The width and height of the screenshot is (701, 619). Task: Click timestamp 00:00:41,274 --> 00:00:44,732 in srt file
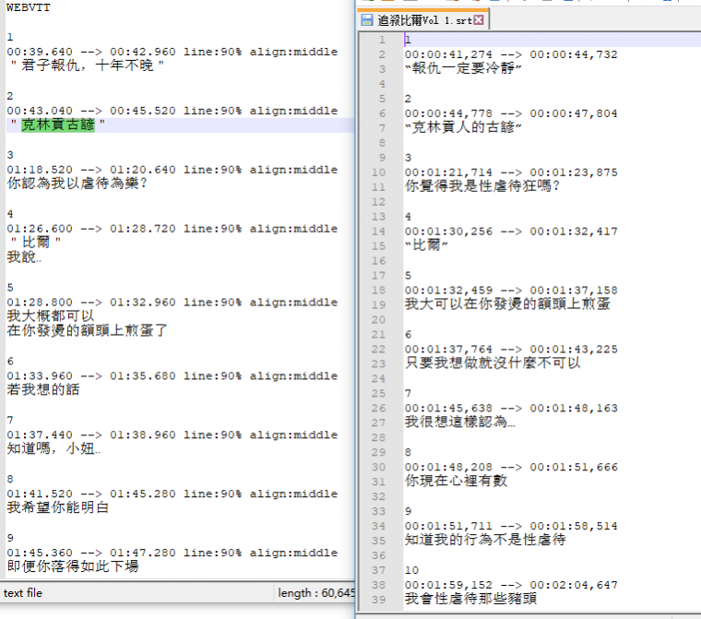[x=511, y=54]
